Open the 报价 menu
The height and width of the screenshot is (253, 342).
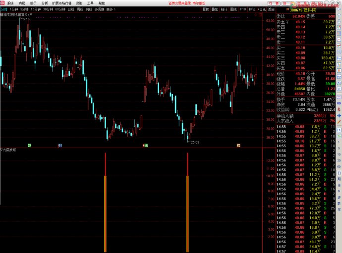click(33, 3)
